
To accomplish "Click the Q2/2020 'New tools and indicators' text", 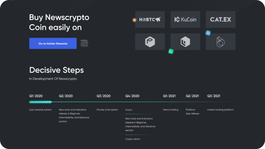I will 74,115.
